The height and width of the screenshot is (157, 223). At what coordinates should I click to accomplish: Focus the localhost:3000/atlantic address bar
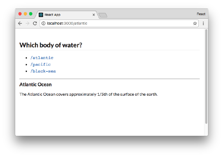[x=117, y=23]
